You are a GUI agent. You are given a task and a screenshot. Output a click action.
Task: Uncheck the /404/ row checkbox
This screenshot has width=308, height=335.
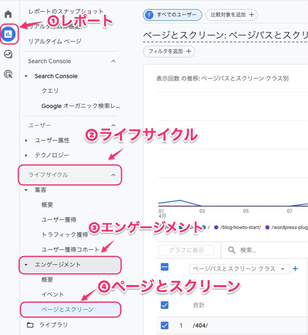[164, 325]
